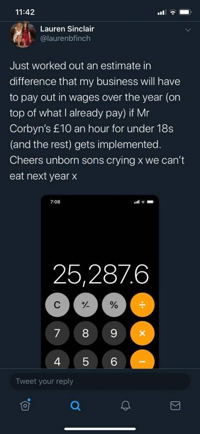Open the @laurenbfinch handle
Image resolution: width=200 pixels, height=434 pixels.
pyautogui.click(x=65, y=39)
